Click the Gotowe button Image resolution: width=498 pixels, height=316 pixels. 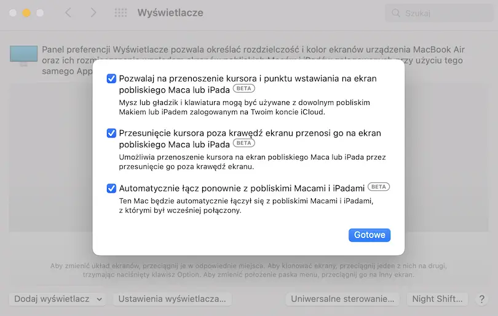[x=370, y=235]
